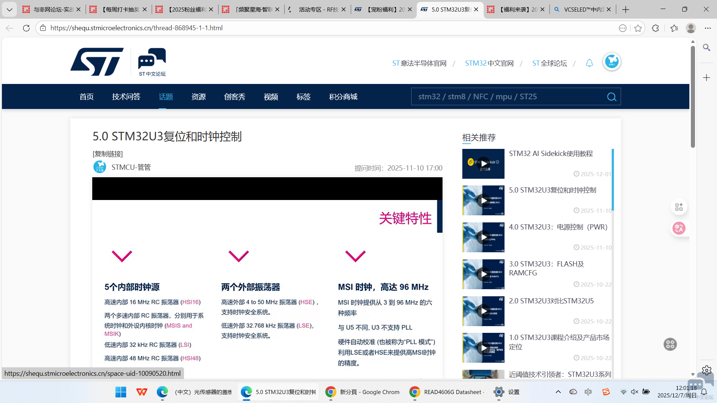Image resolution: width=717 pixels, height=403 pixels.
Task: Open the 积分商城 nav item
Action: [x=343, y=97]
